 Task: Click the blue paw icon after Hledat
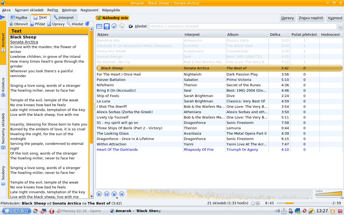click(87, 24)
